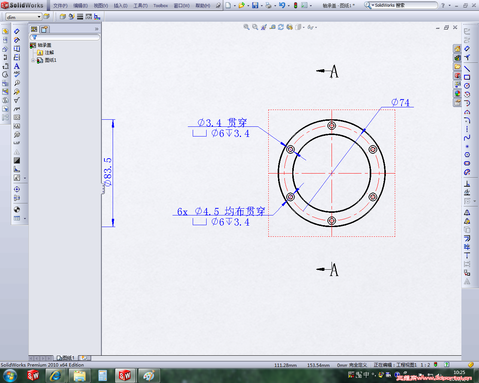This screenshot has height=383, width=479.
Task: Select the Polygon sketch tool
Action: click(x=467, y=155)
